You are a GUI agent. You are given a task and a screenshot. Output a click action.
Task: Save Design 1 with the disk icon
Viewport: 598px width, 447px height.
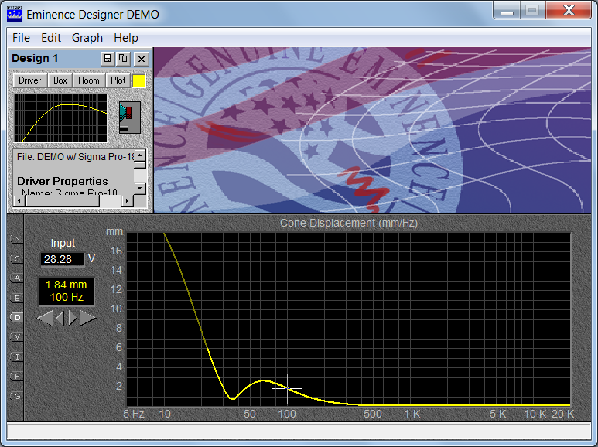tap(108, 58)
